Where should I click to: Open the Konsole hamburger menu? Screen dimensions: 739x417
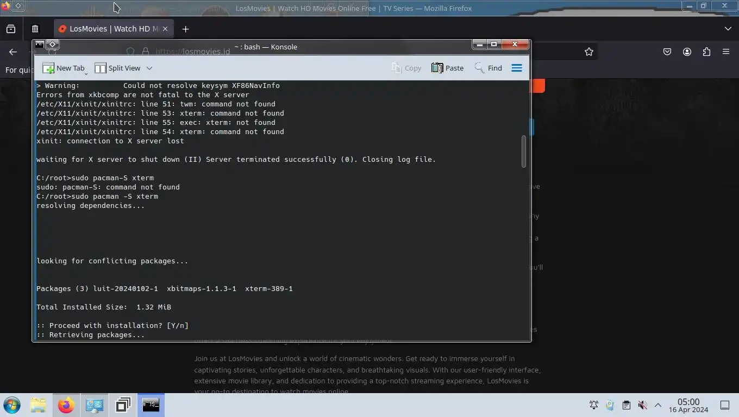[x=517, y=68]
